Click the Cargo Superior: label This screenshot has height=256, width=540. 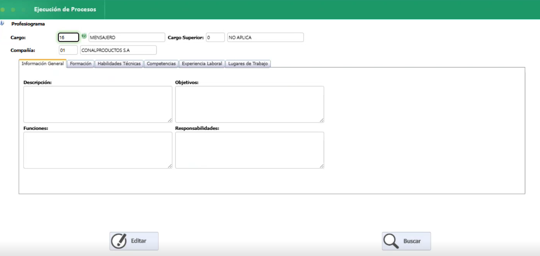coord(186,38)
